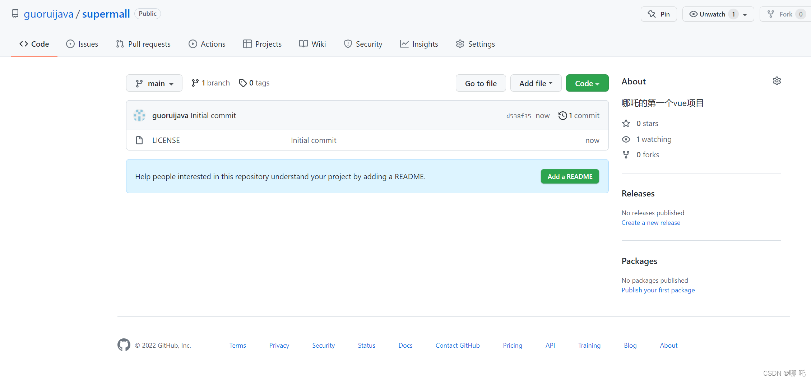Click the star icon next to 0 stars
811x380 pixels.
(626, 124)
